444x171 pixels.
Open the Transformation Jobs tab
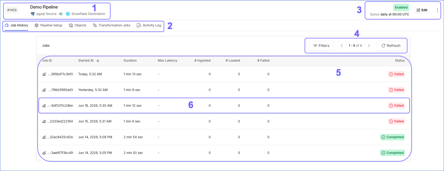pyautogui.click(x=112, y=25)
